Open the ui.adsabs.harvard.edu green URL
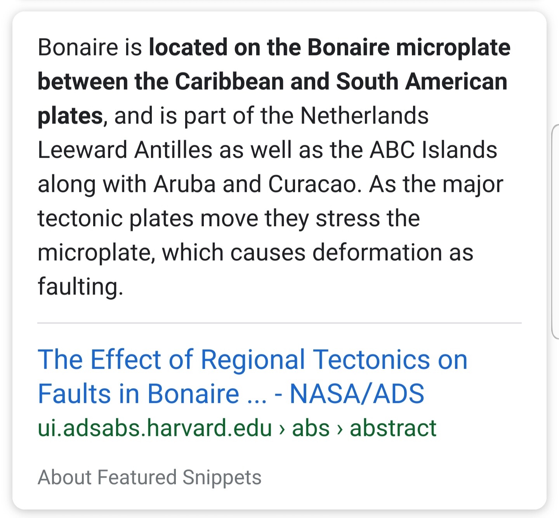Screen dimensions: 559x518 coord(155,428)
